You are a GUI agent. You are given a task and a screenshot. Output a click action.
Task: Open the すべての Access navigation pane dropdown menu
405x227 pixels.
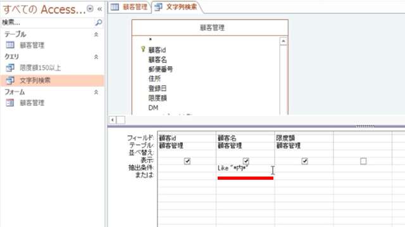click(90, 9)
